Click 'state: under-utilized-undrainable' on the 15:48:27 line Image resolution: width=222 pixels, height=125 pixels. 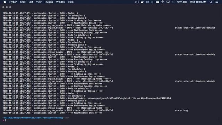point(195,55)
